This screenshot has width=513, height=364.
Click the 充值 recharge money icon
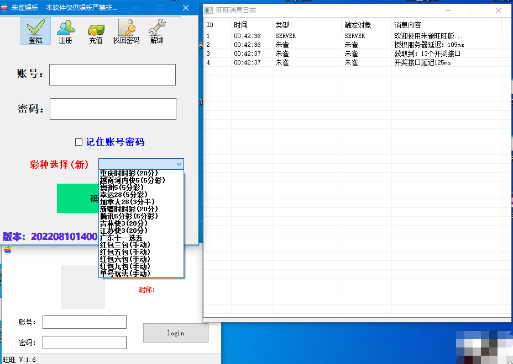pyautogui.click(x=96, y=31)
